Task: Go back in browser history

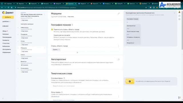Action: point(2,7)
